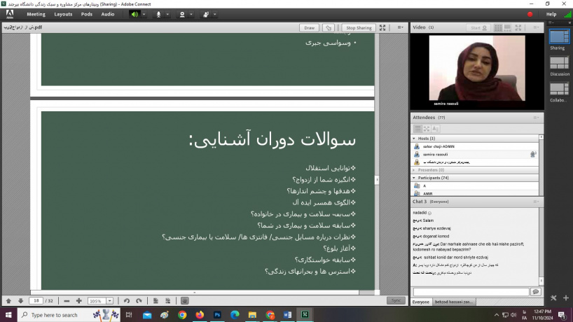Open Word from taskbar
The image size is (573, 322).
pyautogui.click(x=287, y=315)
